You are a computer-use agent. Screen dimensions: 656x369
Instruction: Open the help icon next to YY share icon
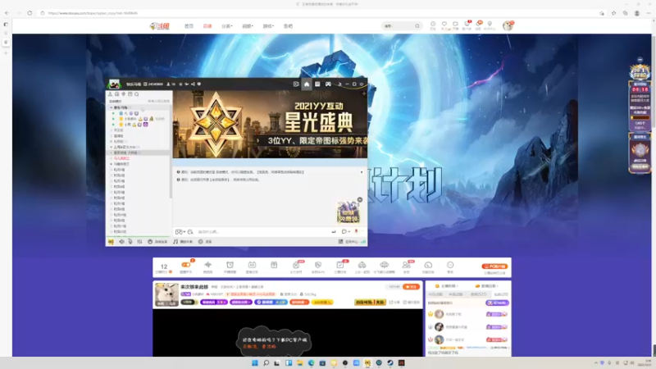coord(199,84)
